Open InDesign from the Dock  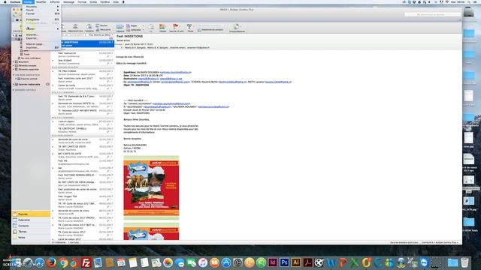273,262
